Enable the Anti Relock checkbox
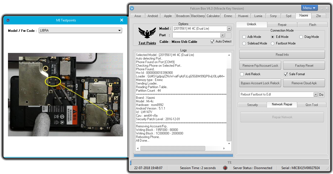Viewport: 333px width, 174px height. pos(242,74)
